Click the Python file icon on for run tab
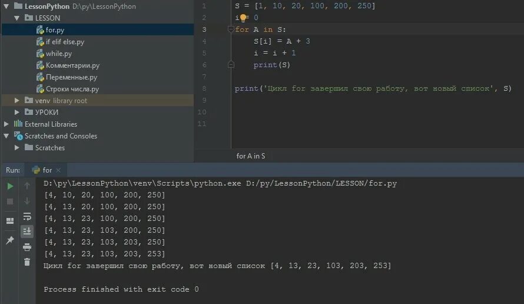 pyautogui.click(x=36, y=170)
